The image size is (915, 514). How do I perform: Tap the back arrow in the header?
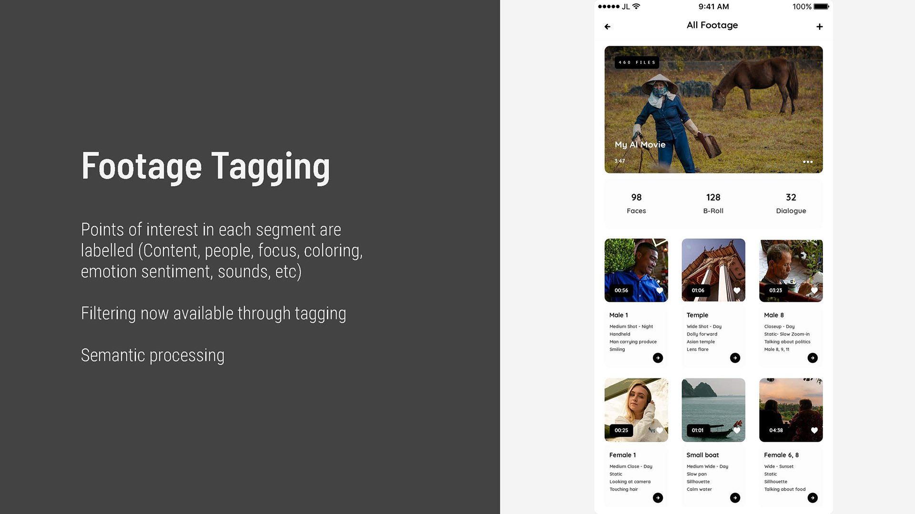point(607,27)
